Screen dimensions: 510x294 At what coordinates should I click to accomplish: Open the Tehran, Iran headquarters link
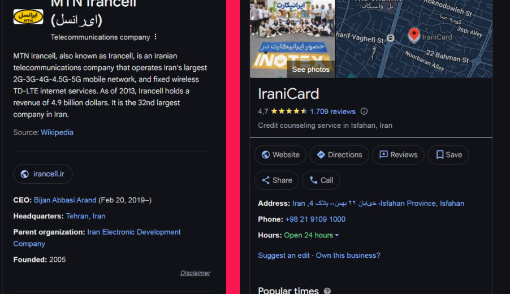[x=85, y=216]
